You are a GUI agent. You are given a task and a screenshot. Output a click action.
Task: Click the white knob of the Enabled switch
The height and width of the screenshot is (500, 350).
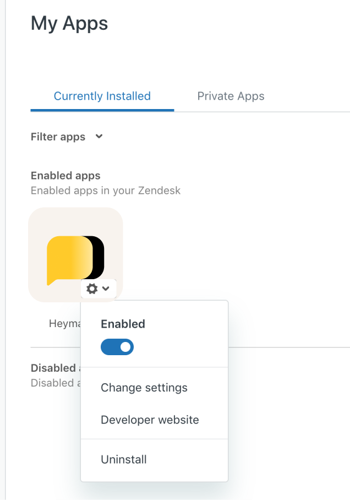pos(125,347)
